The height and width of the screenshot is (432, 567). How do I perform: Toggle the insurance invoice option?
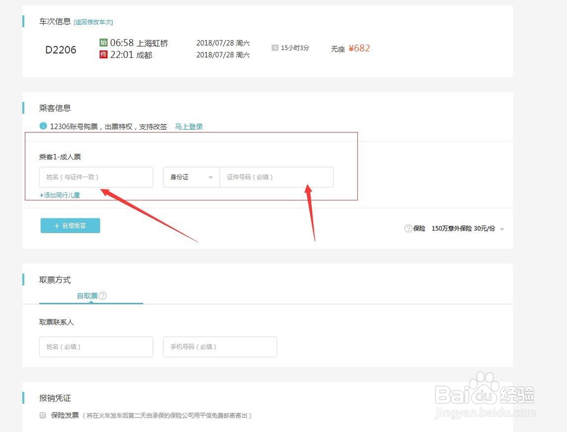point(43,415)
